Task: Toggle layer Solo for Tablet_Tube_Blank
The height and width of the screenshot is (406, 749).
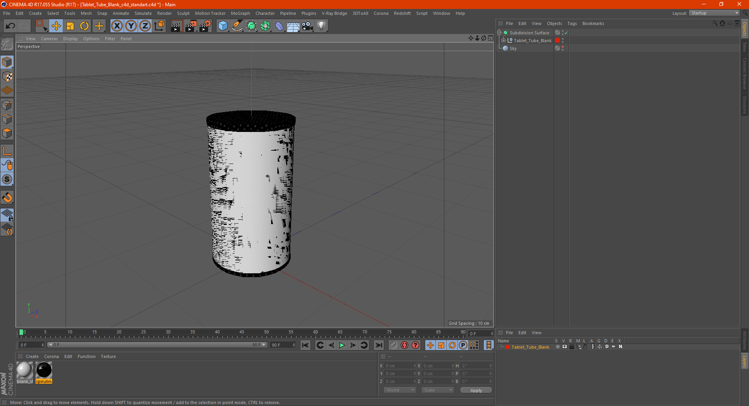Action: (x=558, y=347)
